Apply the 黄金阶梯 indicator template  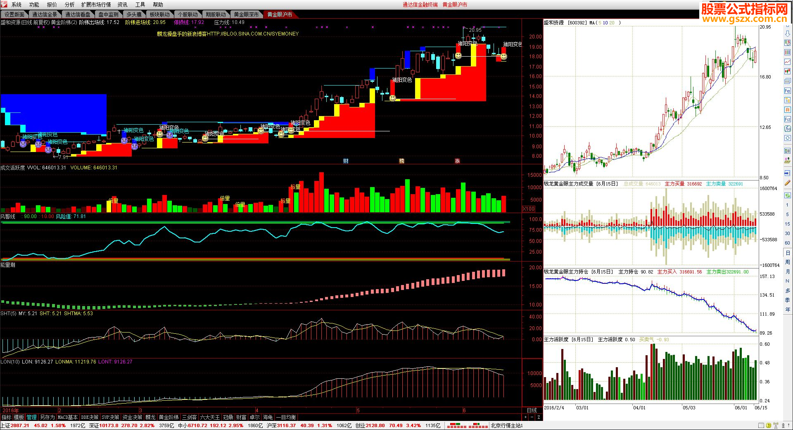tap(169, 418)
